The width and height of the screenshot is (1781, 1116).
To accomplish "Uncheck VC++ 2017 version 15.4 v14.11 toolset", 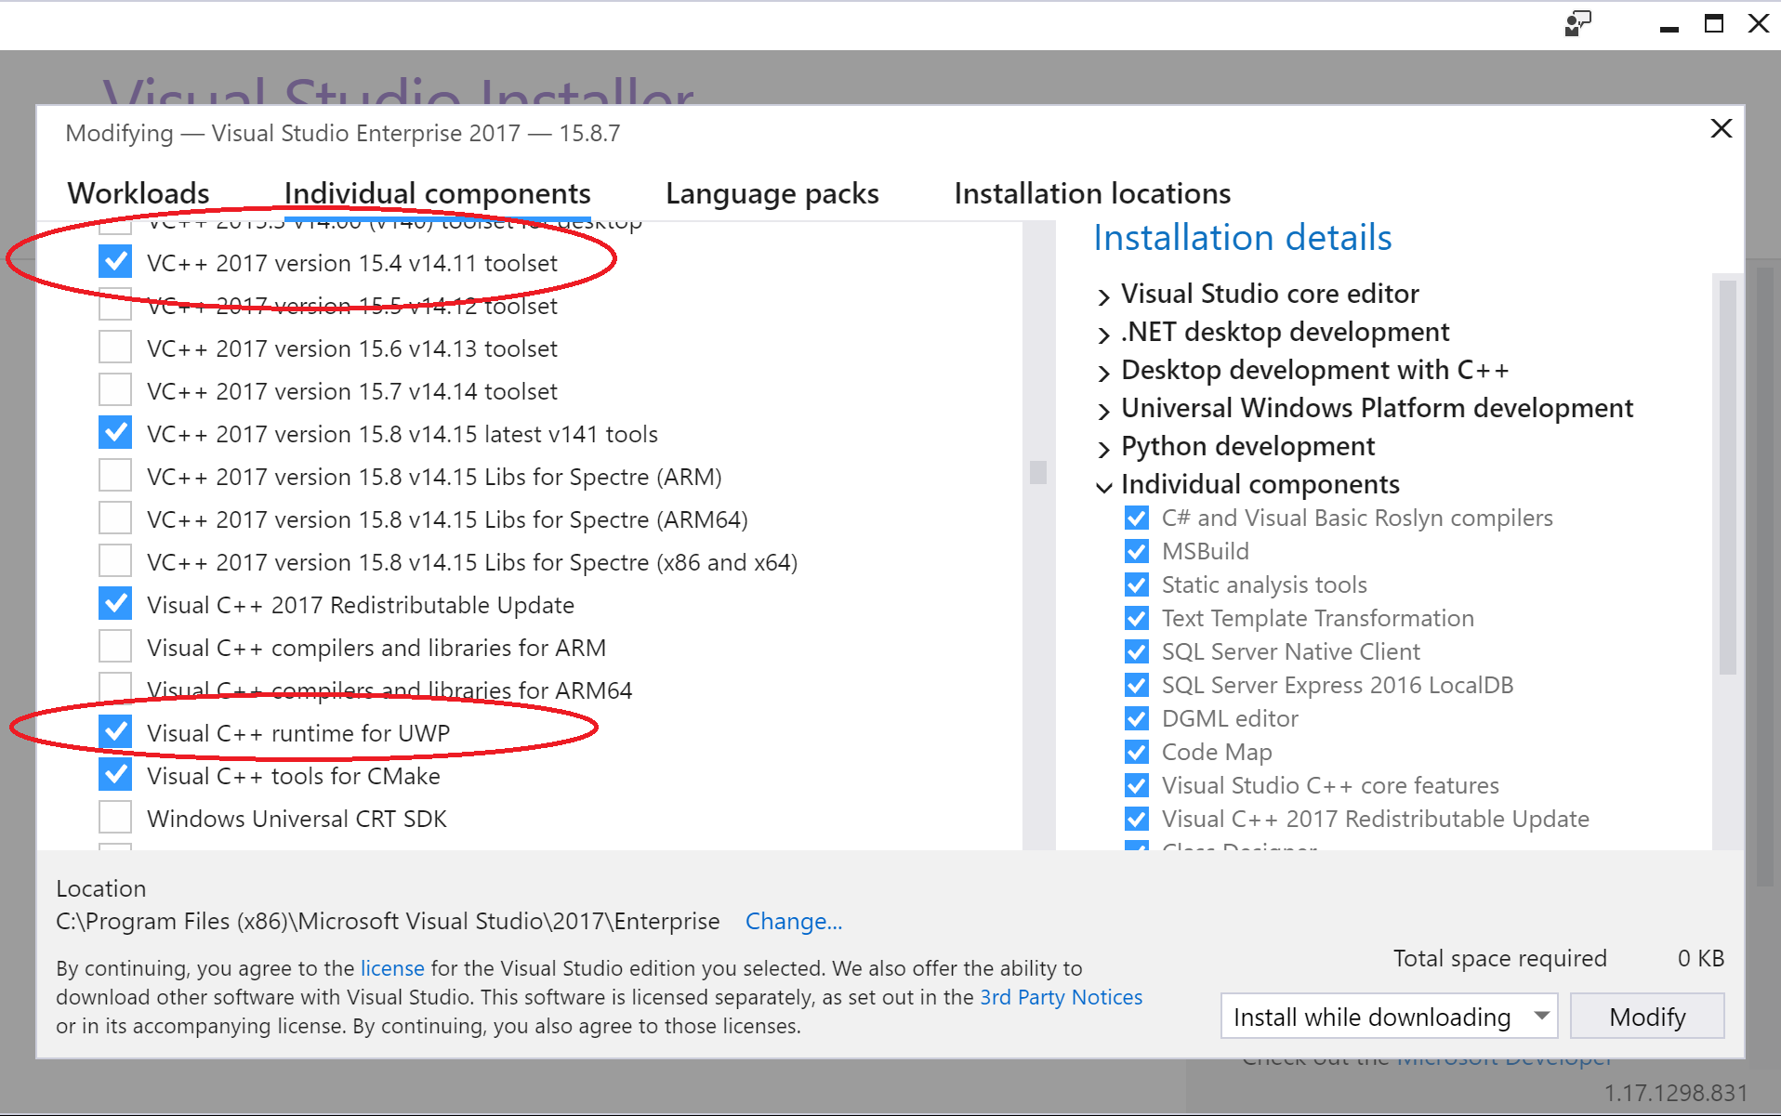I will pos(115,262).
